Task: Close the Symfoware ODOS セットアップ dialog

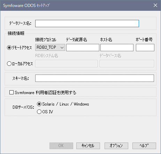Action: [x=155, y=5]
